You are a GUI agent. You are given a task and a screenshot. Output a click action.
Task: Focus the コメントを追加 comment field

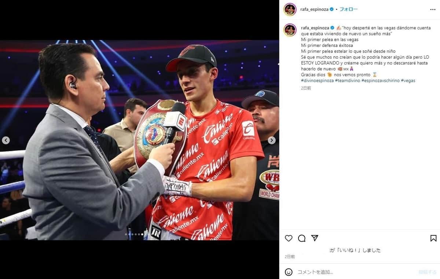point(356,272)
